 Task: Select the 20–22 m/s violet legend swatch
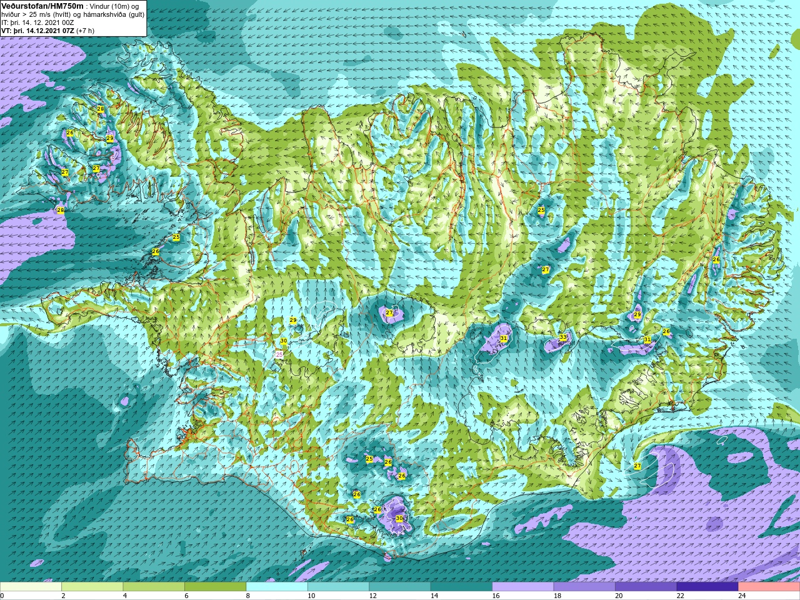tap(646, 586)
